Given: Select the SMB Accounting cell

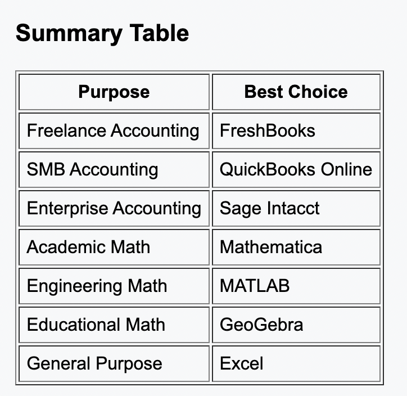Looking at the screenshot, I should [114, 169].
